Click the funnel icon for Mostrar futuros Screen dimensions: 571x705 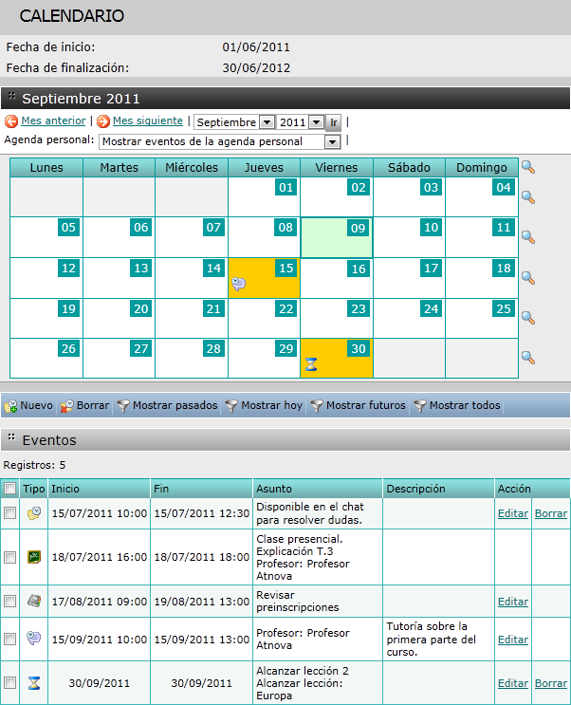(x=317, y=406)
